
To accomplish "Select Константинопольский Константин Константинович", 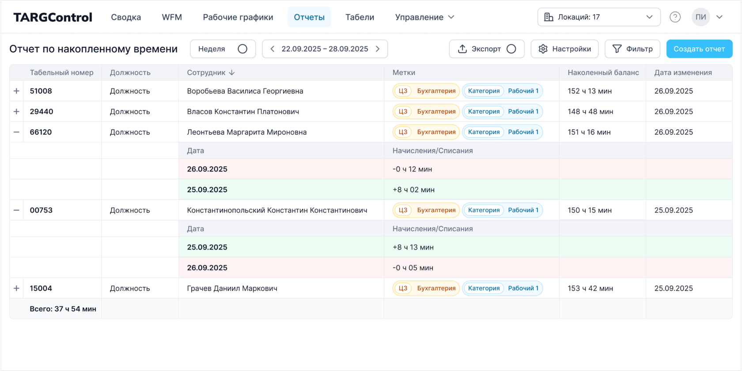I will (277, 210).
